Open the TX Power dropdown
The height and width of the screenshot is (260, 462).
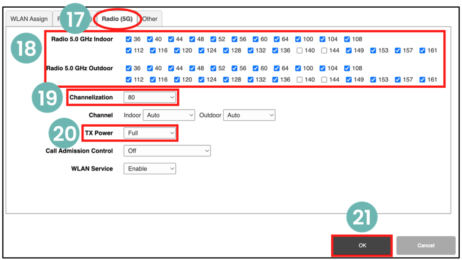coord(150,133)
